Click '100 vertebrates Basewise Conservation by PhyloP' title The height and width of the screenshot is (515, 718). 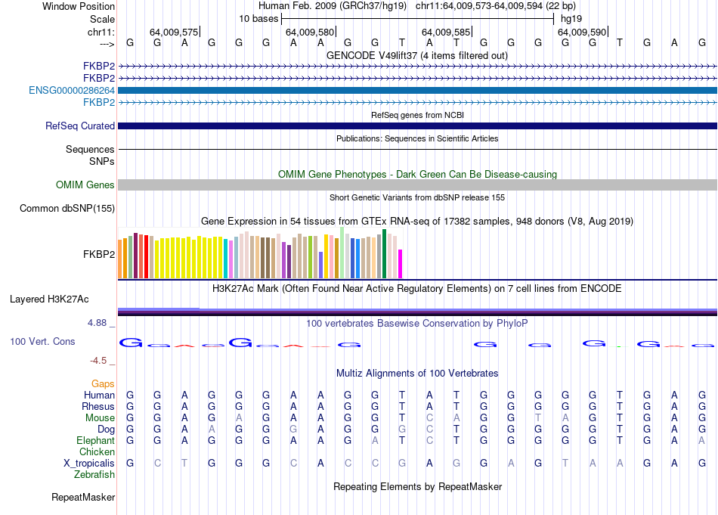[x=417, y=324]
